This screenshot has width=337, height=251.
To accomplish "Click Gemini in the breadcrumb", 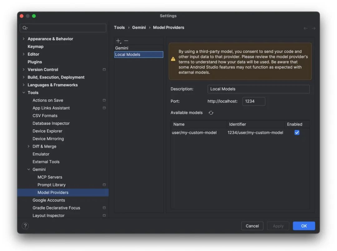I will pos(139,27).
